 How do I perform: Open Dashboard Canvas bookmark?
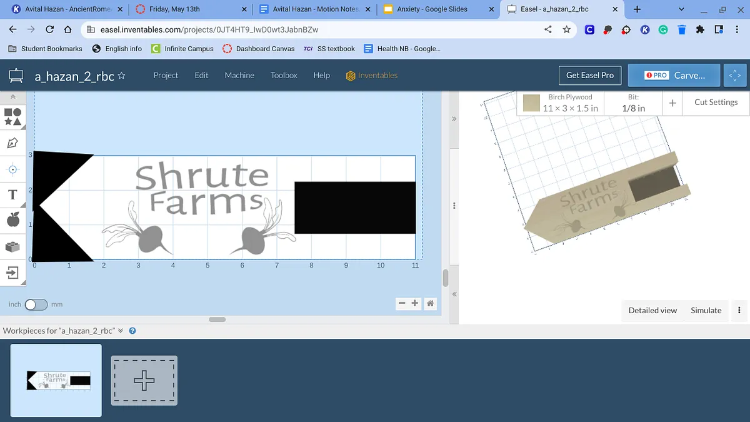(x=257, y=49)
